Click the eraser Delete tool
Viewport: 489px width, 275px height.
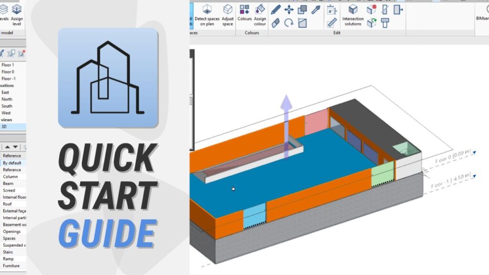click(x=276, y=23)
